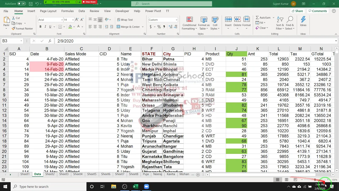
Task: Open the Neeraj worksheet tab
Action: pos(158,174)
